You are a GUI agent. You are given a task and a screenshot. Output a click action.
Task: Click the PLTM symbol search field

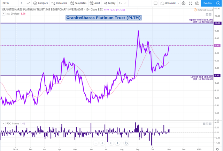(9, 3)
